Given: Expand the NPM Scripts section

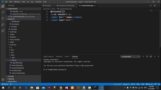Looking at the screenshot, I should coord(24,81).
